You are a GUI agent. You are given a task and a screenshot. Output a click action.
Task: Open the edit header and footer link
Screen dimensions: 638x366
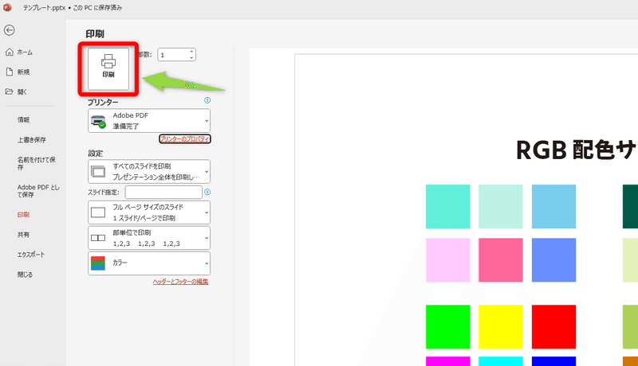[180, 282]
